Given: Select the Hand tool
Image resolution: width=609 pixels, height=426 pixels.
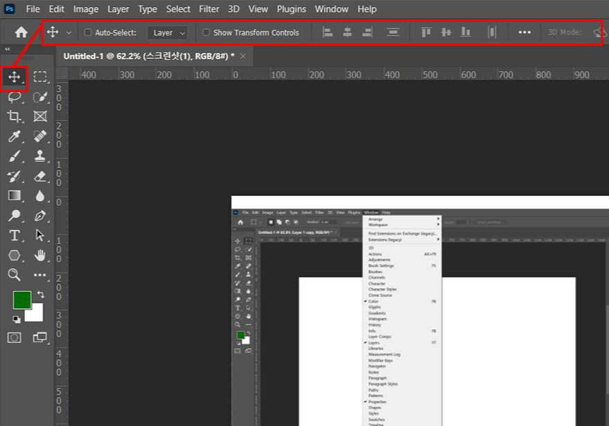Looking at the screenshot, I should [40, 255].
